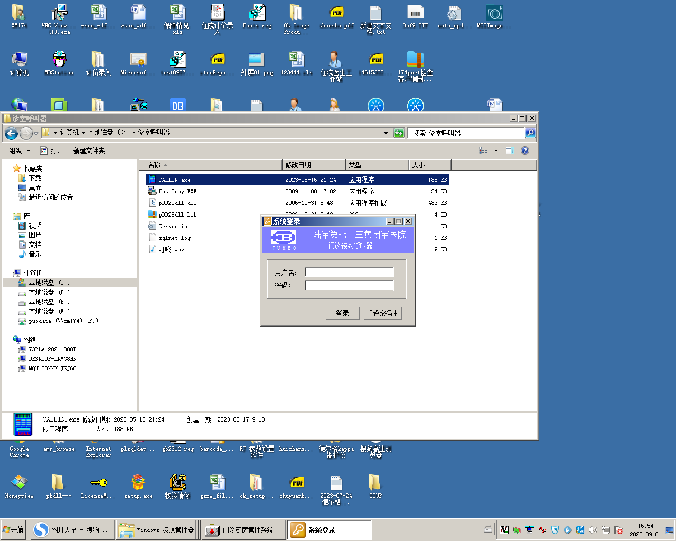Open 3of9.TTF font file icon
Viewport: 676px width, 541px height.
(416, 17)
